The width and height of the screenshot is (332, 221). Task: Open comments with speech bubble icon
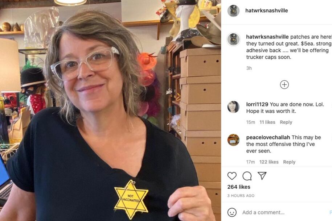pyautogui.click(x=247, y=176)
